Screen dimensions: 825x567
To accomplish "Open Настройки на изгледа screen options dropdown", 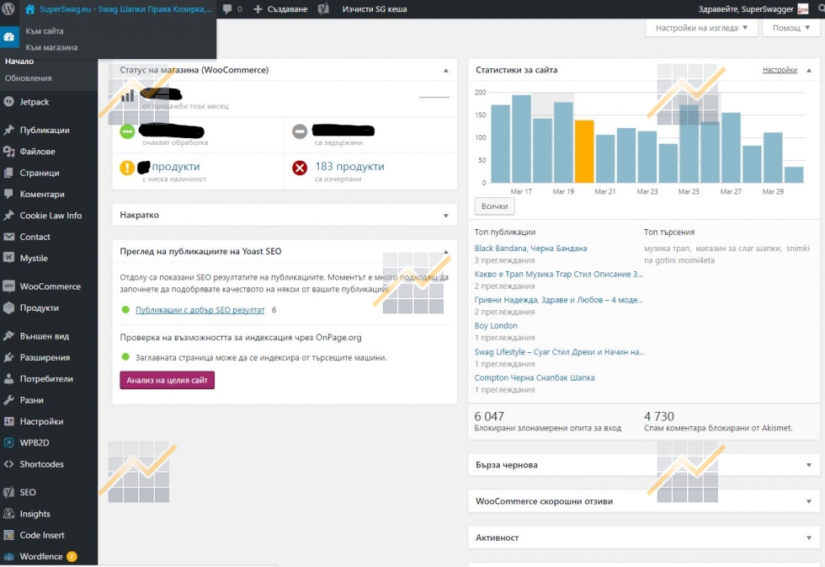I will [701, 28].
